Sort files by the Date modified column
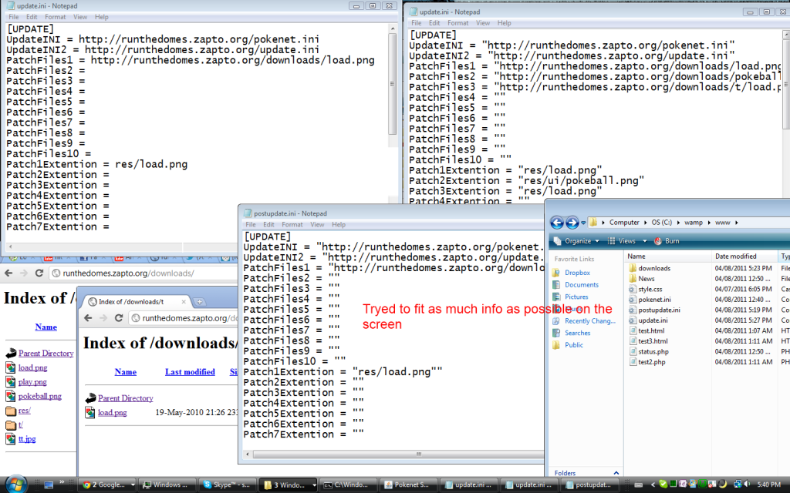This screenshot has height=493, width=790. [735, 256]
